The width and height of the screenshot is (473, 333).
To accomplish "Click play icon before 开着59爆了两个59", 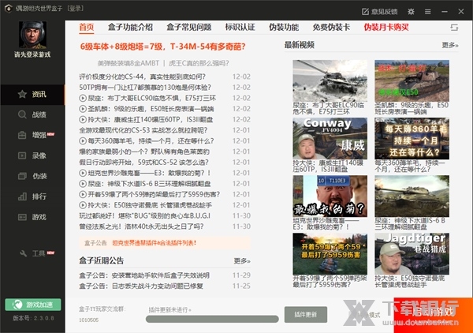I will tap(83, 194).
